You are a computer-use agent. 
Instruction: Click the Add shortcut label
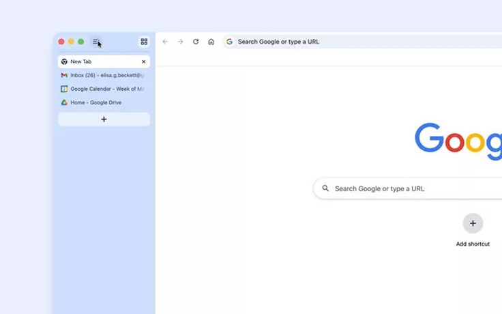(473, 244)
